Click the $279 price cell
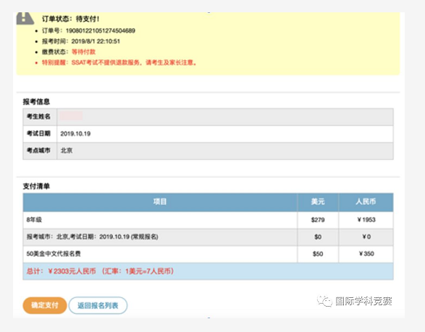The height and width of the screenshot is (332, 425). [x=318, y=220]
